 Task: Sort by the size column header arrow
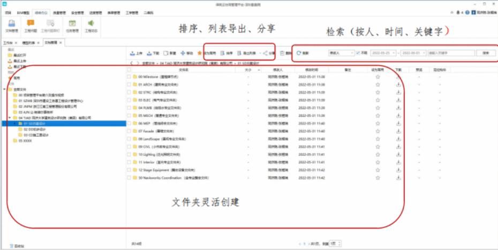coord(259,70)
